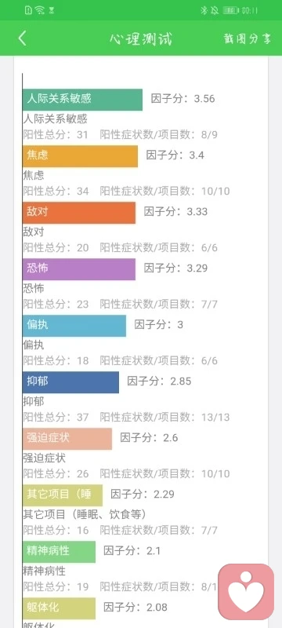Tap the purple 恐怖 bar
This screenshot has height=628, width=282.
click(x=78, y=268)
